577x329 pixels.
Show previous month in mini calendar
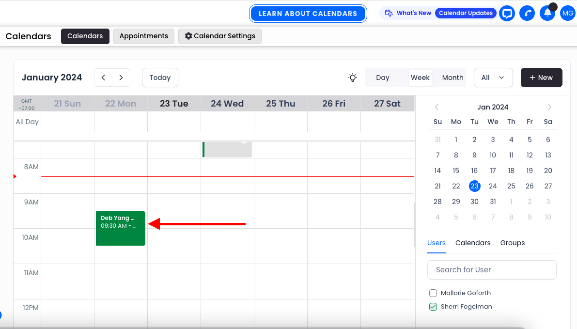point(437,107)
